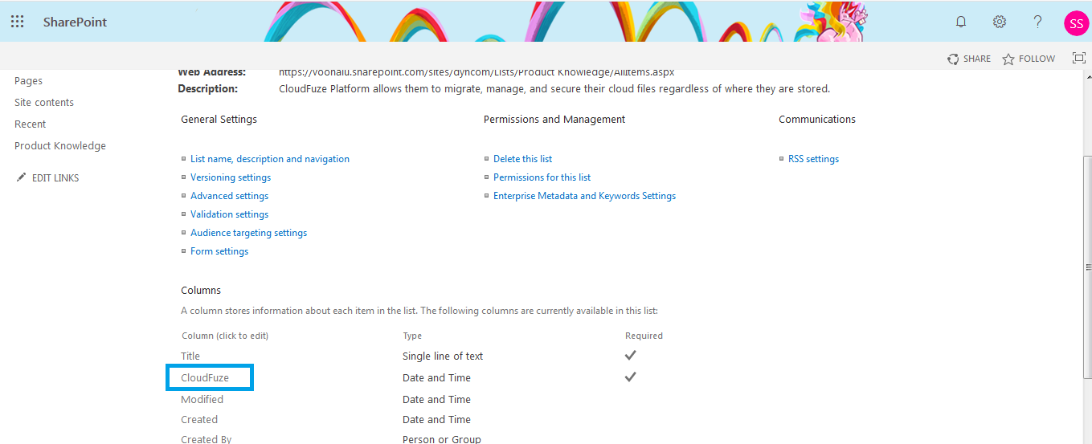1092x444 pixels.
Task: Open the help question mark
Action: [x=1038, y=22]
